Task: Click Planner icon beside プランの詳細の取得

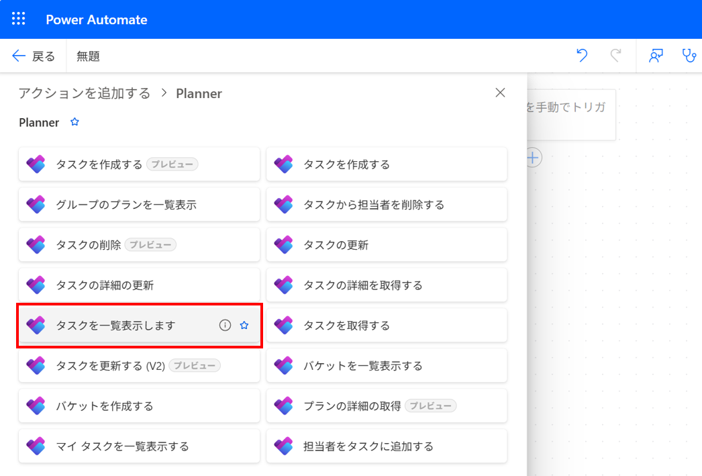Action: pyautogui.click(x=283, y=406)
